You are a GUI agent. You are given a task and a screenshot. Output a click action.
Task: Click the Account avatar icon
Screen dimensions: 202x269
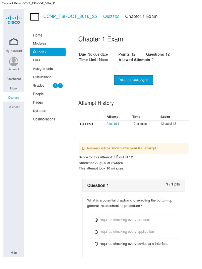click(14, 61)
